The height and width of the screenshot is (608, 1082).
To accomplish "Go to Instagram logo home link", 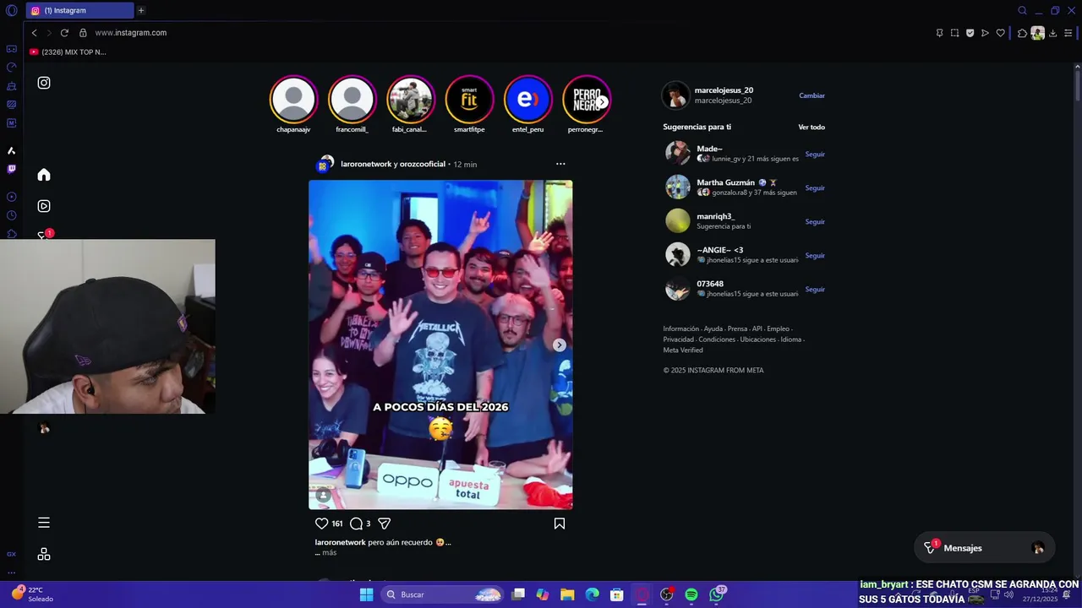I will point(44,83).
